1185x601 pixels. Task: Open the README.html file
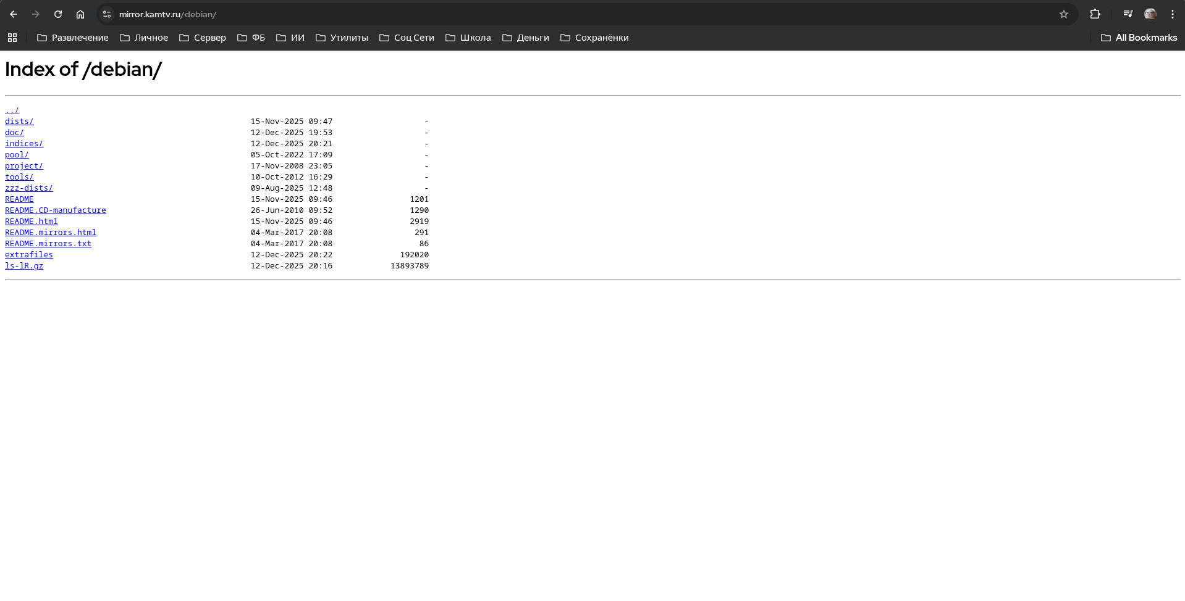(x=32, y=222)
